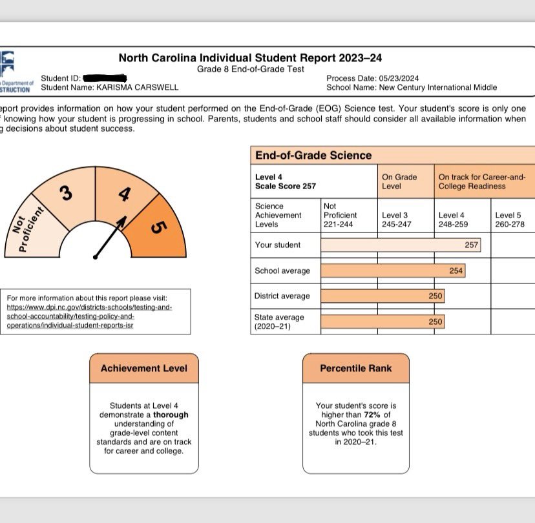
Task: Click gauge segment labeled 5
Action: click(158, 229)
